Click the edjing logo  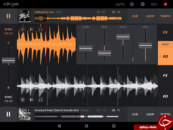tap(11, 4)
